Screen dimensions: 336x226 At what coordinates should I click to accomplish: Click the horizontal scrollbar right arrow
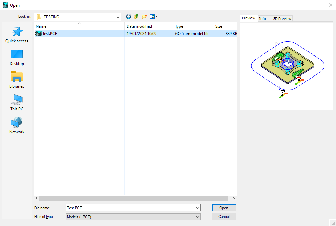[x=234, y=198]
